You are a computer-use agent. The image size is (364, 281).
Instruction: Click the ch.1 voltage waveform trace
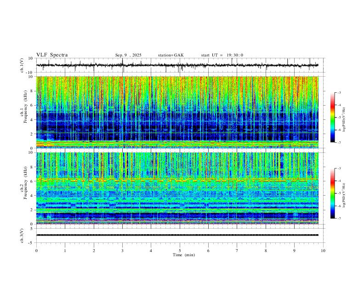click(x=177, y=65)
